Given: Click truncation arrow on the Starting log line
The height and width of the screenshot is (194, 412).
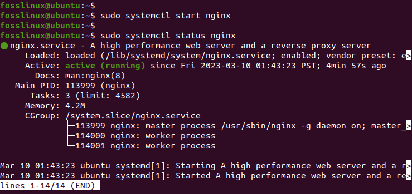Looking at the screenshot, I should (x=409, y=166).
